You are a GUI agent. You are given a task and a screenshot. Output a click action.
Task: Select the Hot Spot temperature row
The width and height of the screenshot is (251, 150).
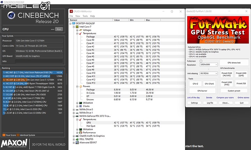127,126
